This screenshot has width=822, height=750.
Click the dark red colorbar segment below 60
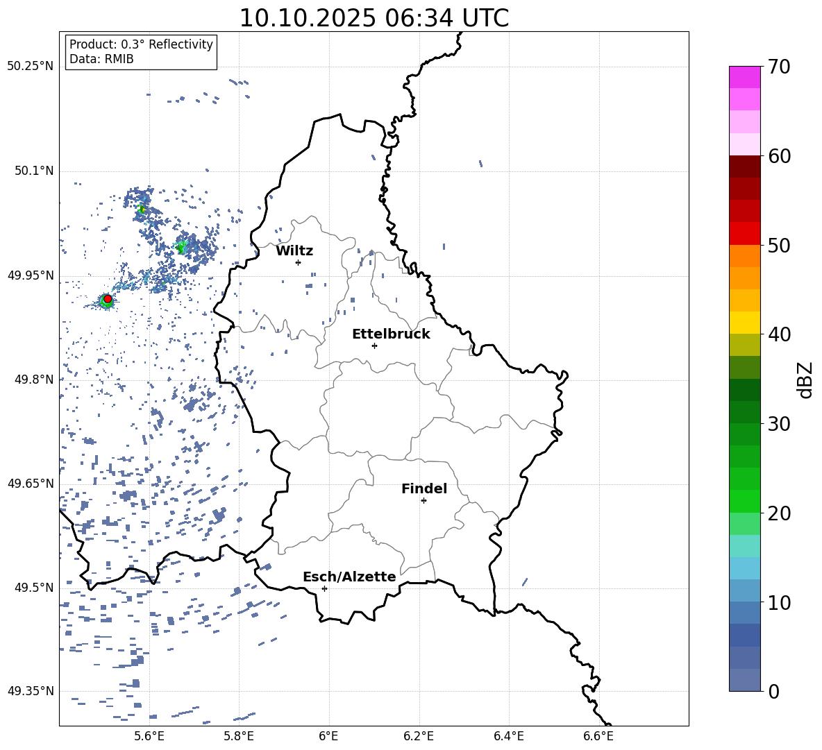tap(744, 167)
